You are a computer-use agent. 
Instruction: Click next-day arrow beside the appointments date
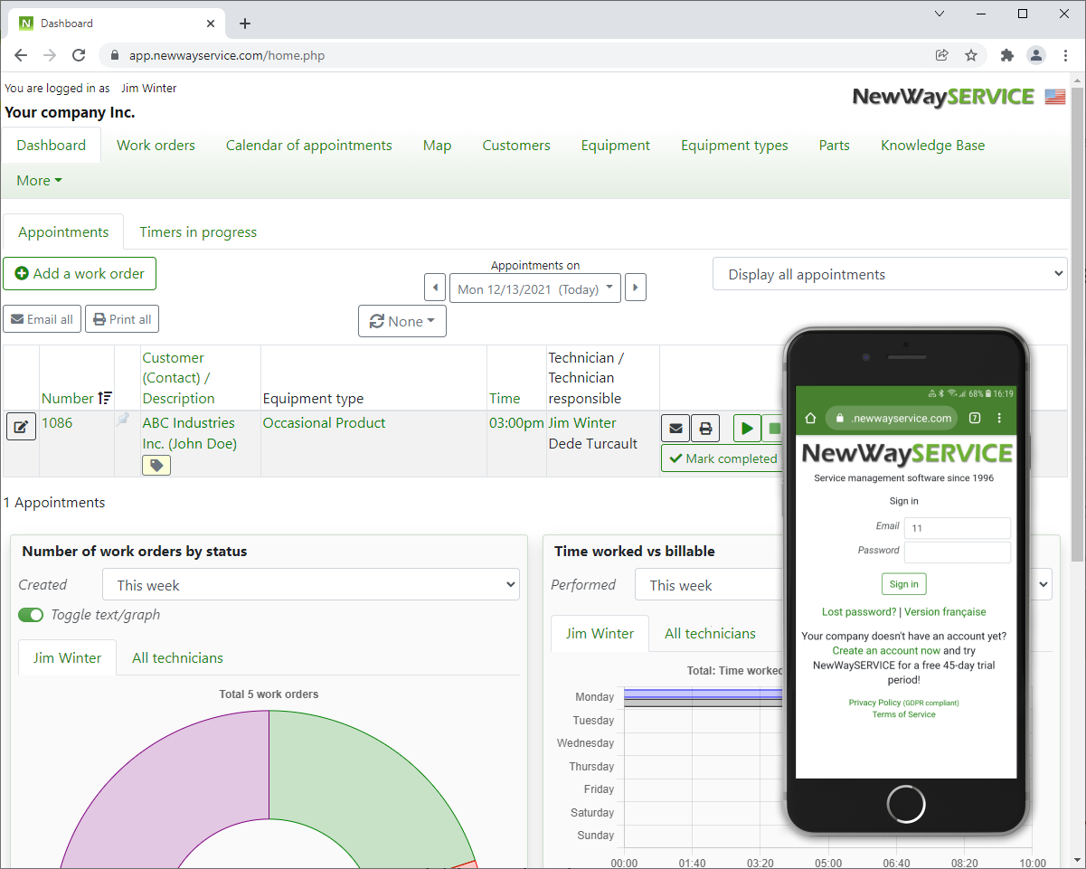point(636,287)
